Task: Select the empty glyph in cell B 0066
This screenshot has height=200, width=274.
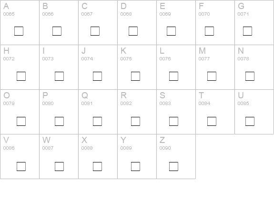Action: point(57,31)
